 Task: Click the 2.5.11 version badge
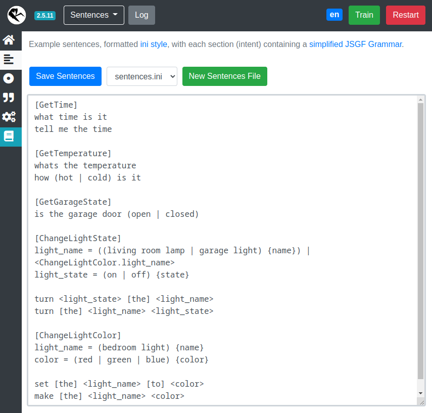(45, 15)
